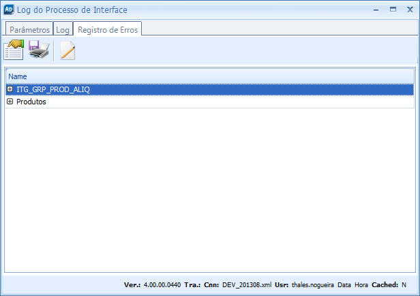420x296 pixels.
Task: Click the connection name DEV_201308.xml
Action: point(247,285)
